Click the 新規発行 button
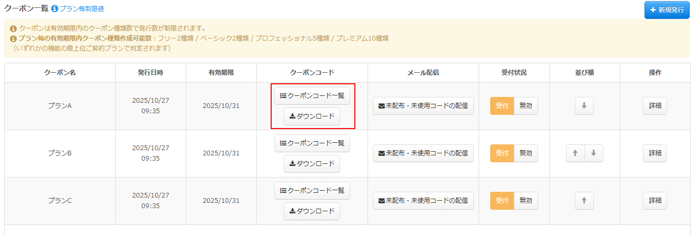The width and height of the screenshot is (695, 235). coord(667,10)
